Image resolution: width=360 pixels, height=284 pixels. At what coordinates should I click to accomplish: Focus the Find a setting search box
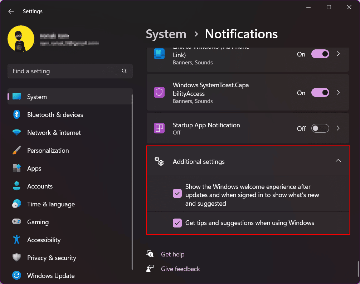70,71
